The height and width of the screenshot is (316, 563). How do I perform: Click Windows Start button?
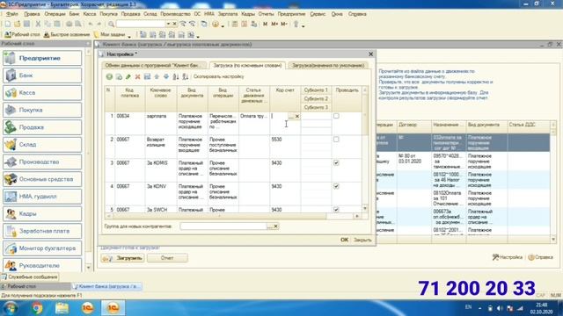click(10, 308)
